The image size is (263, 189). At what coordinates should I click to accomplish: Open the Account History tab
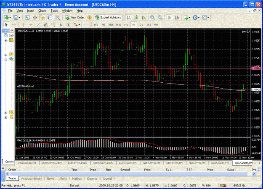tap(32, 178)
